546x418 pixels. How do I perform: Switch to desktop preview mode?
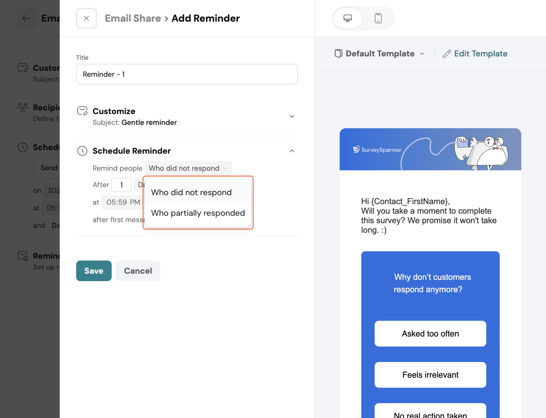347,18
